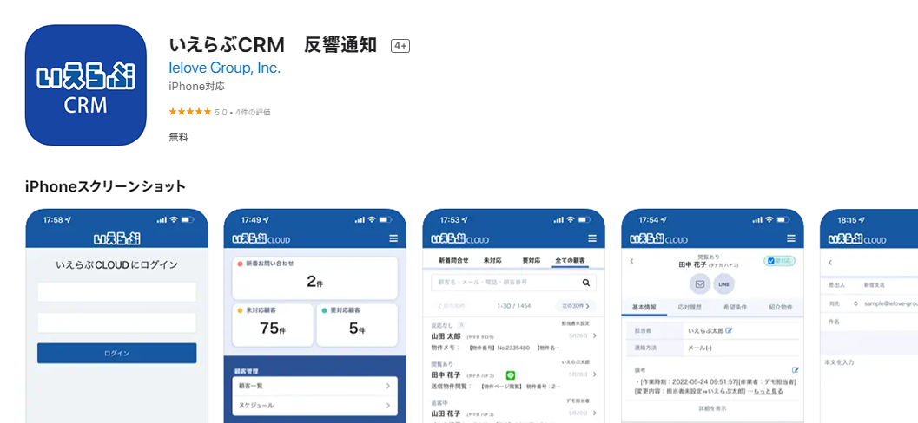The image size is (918, 423).
Task: Click the 4件の評価 rating count
Action: coord(253,112)
